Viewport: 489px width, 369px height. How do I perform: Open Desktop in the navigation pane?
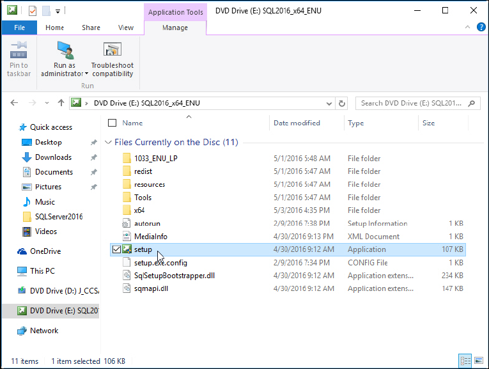coord(49,142)
